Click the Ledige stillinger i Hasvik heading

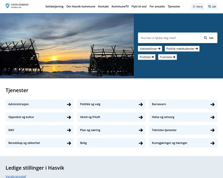click(x=35, y=168)
